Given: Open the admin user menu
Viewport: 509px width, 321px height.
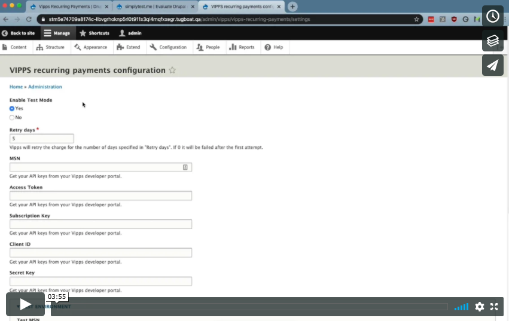Looking at the screenshot, I should 130,33.
